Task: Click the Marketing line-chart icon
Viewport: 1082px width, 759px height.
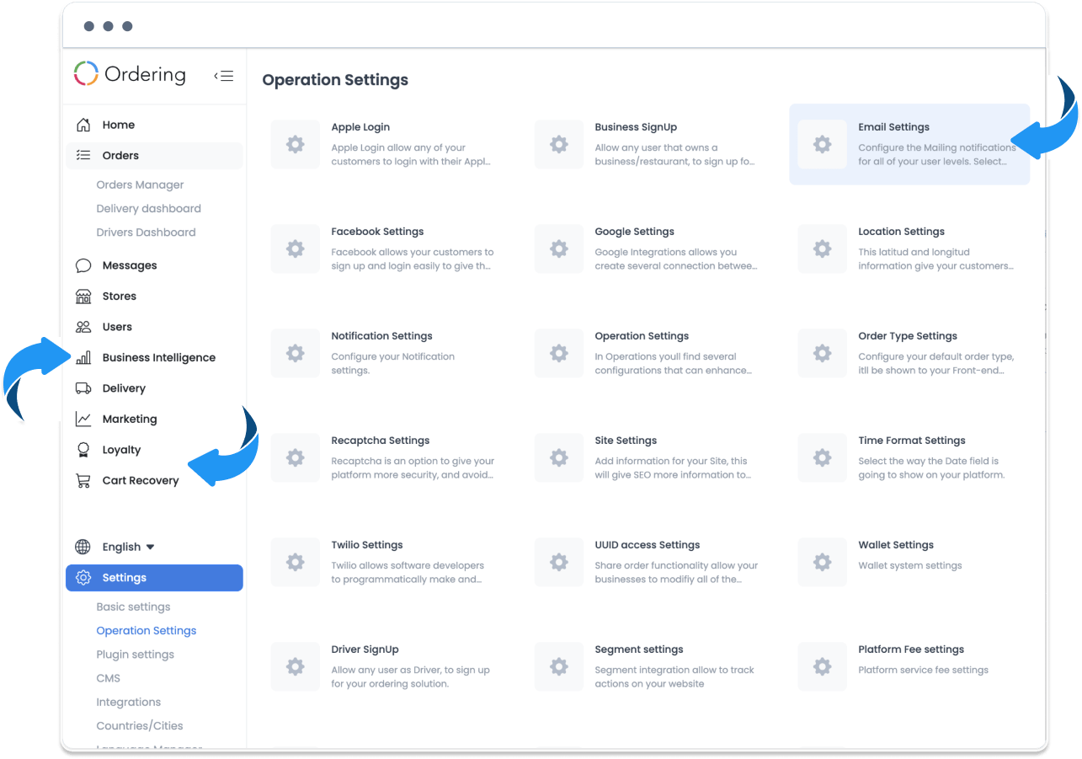Action: pos(83,419)
